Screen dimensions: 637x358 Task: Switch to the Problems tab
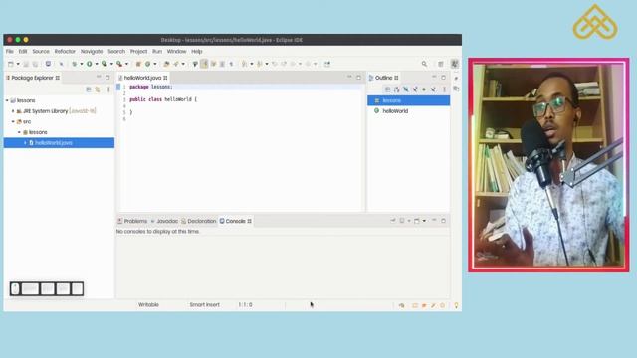point(132,221)
